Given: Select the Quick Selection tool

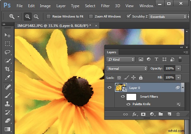Looking at the screenshot, I should [x=7, y=60].
